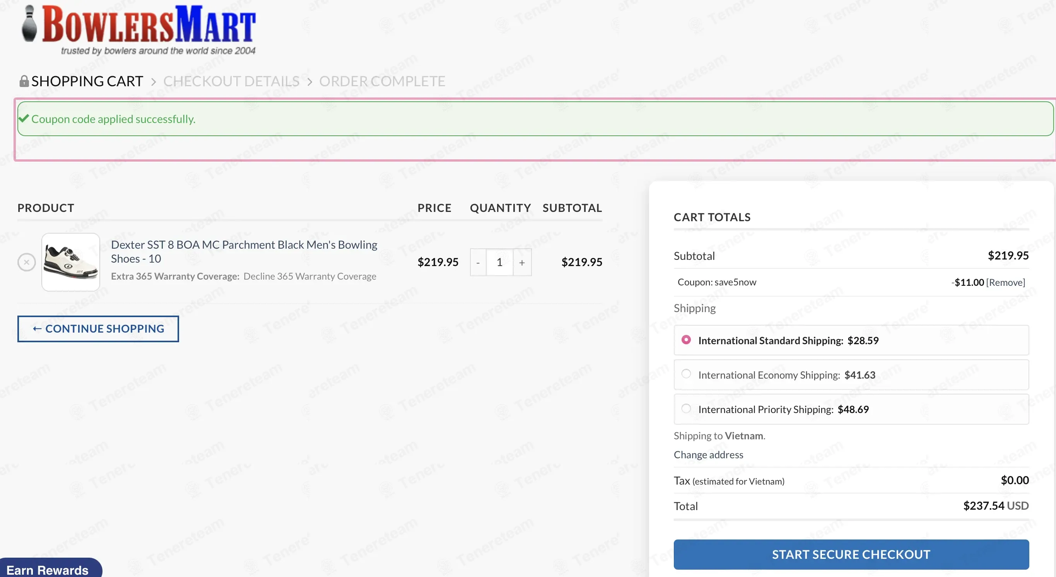Screen dimensions: 1056x577
Task: Open the Dexter SST 8 BOA product link
Action: point(244,252)
